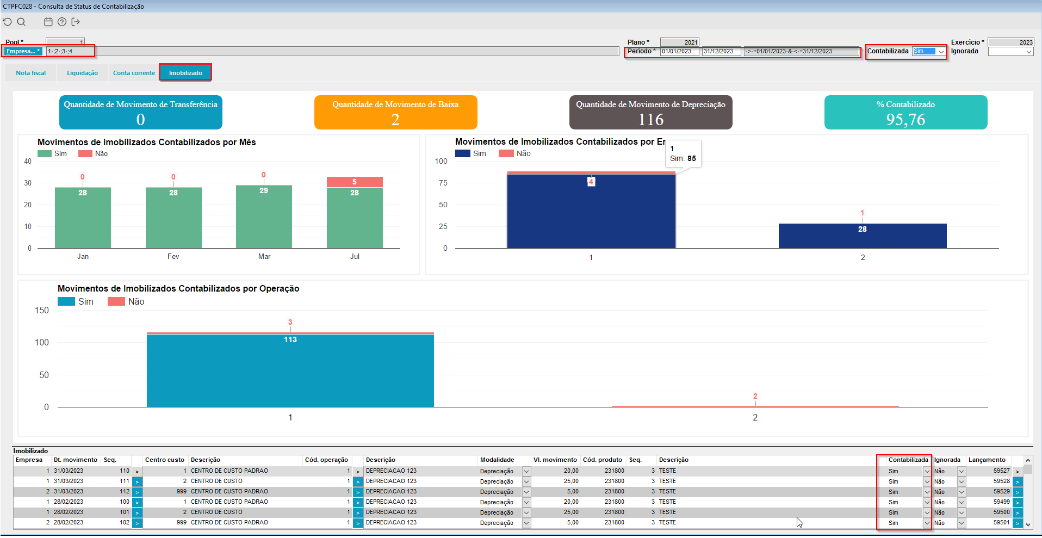Open the calendar toolbar icon
The image size is (1042, 538).
[48, 22]
